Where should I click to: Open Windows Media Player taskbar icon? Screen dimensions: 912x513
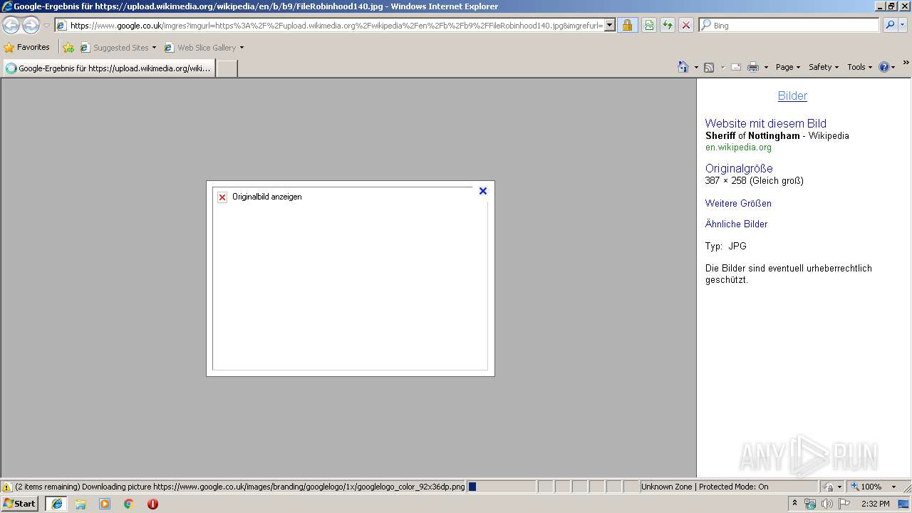[x=105, y=504]
